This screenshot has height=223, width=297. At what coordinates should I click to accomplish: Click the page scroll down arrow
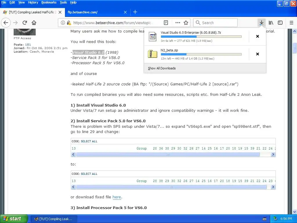pos(295,212)
